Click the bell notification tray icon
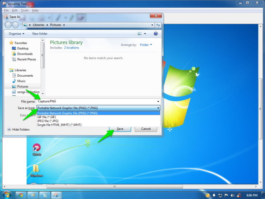This screenshot has width=265, height=199. (x=214, y=195)
